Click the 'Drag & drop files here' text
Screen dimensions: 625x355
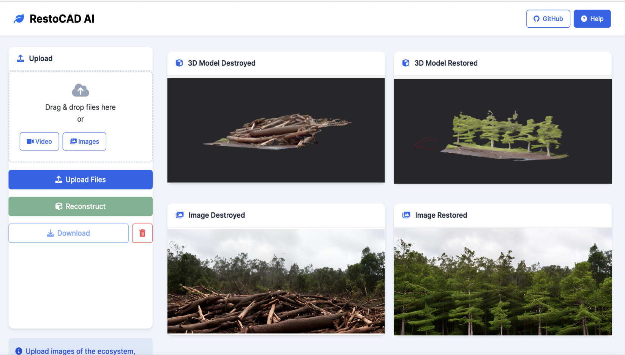[80, 107]
